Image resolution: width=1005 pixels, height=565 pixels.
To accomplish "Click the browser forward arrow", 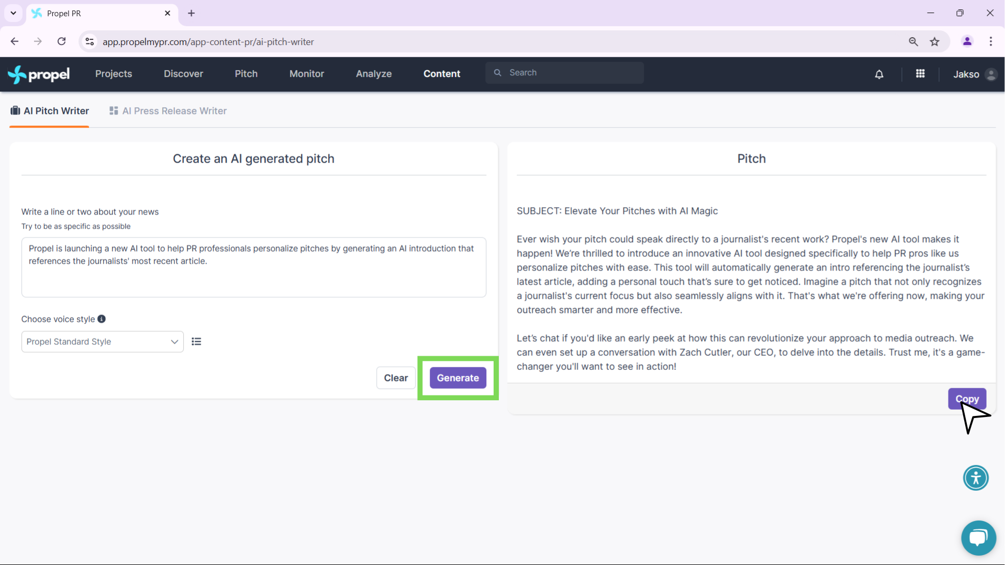I will (38, 41).
